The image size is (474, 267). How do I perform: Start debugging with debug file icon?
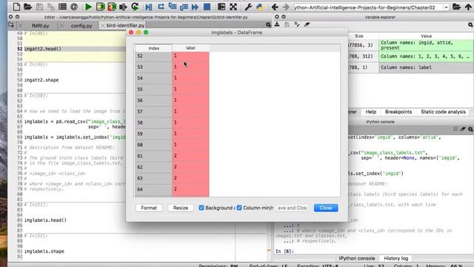(x=148, y=7)
